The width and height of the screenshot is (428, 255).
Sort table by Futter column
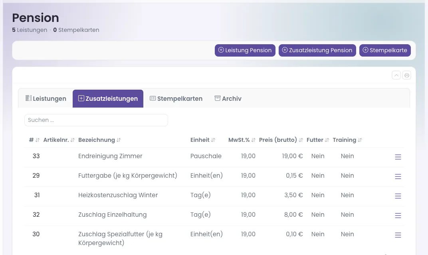318,140
